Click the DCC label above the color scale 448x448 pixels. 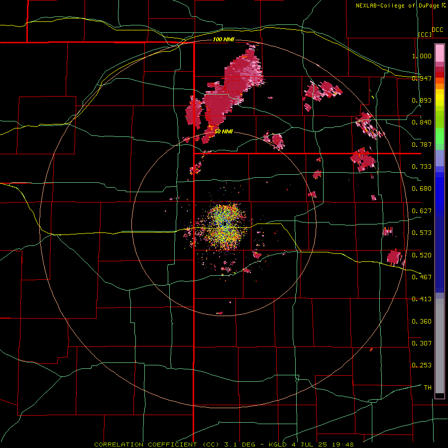[x=437, y=30]
